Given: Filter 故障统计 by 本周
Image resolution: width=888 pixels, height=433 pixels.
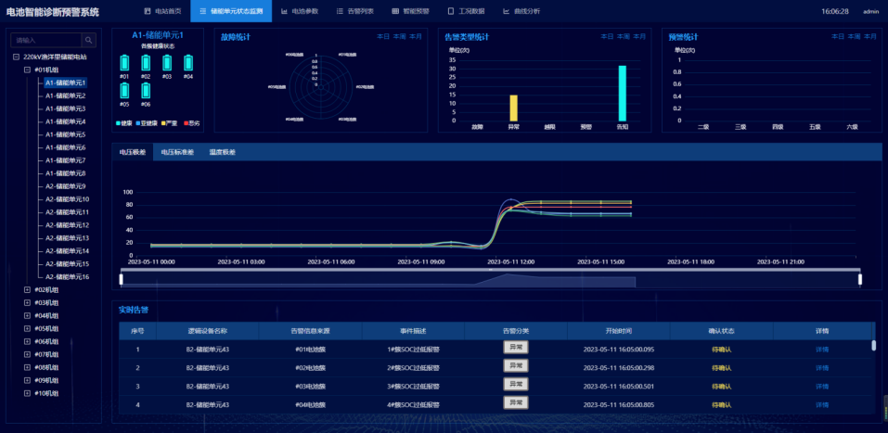Looking at the screenshot, I should pyautogui.click(x=399, y=36).
